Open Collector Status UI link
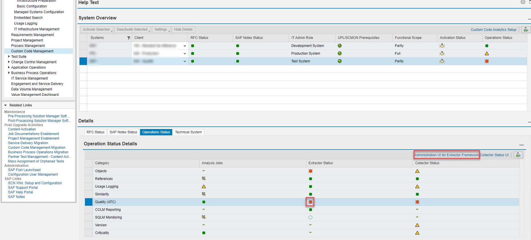 point(494,155)
